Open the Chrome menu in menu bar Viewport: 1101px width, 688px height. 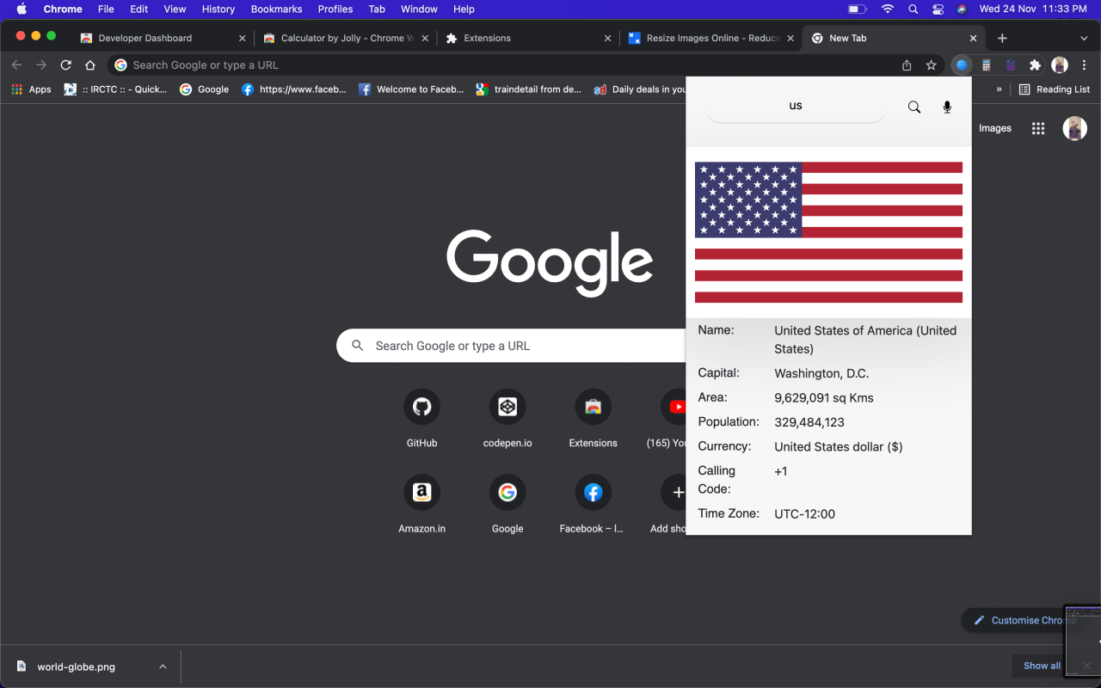[63, 9]
